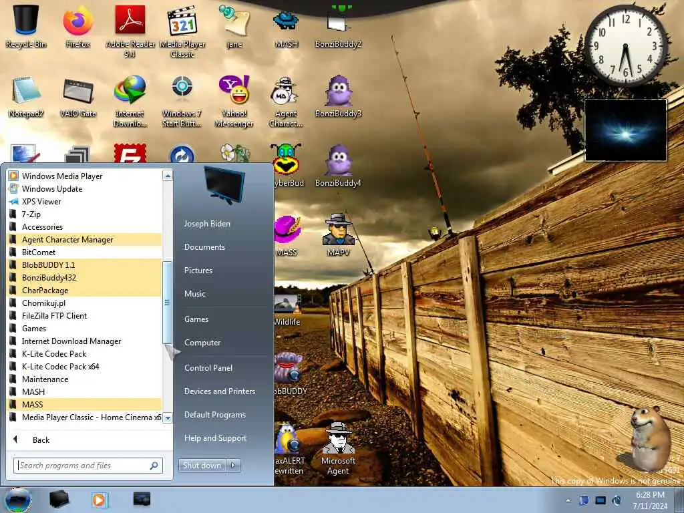Open Windows Media Player in Start menu
The width and height of the screenshot is (684, 513).
(x=84, y=176)
